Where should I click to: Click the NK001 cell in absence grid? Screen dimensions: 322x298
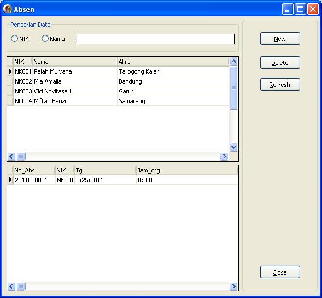click(x=65, y=180)
